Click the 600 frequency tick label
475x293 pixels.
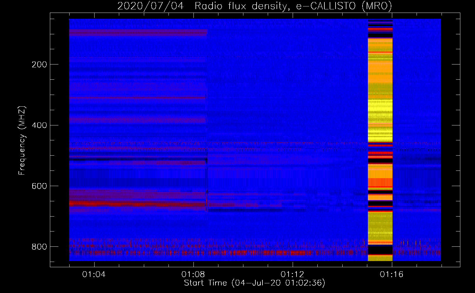pyautogui.click(x=39, y=186)
